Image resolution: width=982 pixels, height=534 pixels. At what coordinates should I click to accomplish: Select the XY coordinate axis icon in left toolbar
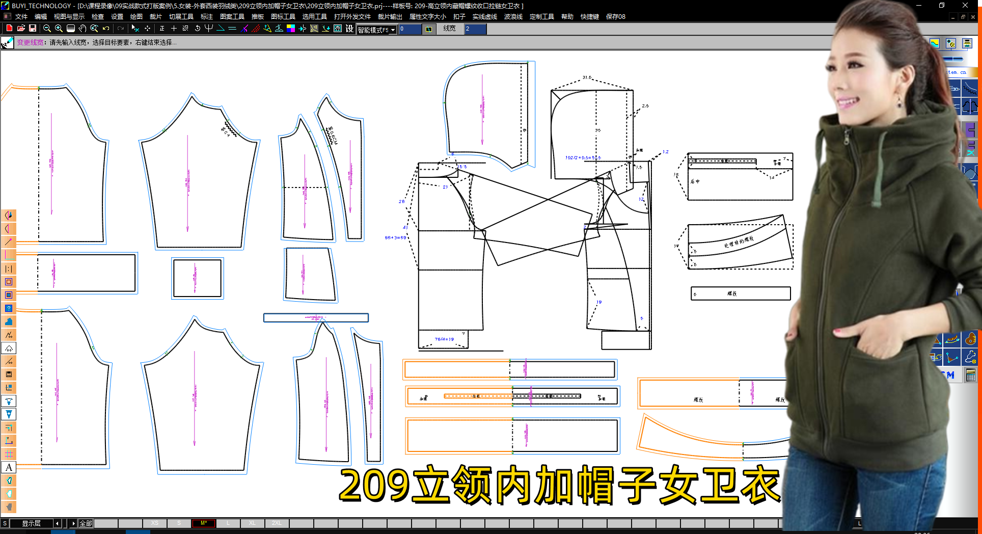(9, 441)
